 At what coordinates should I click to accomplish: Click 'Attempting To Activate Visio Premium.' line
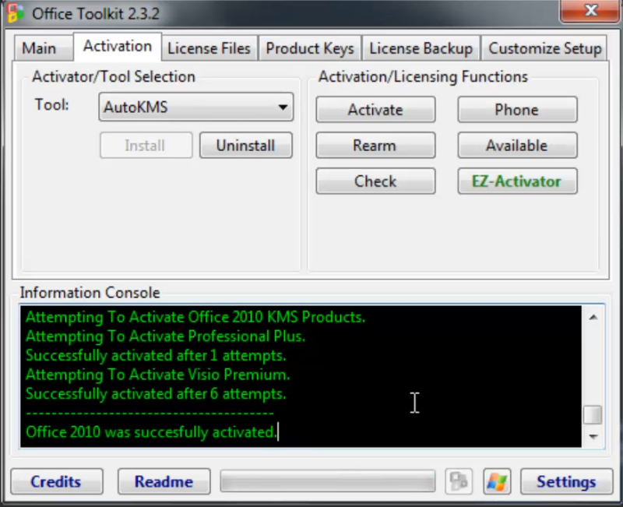point(158,375)
